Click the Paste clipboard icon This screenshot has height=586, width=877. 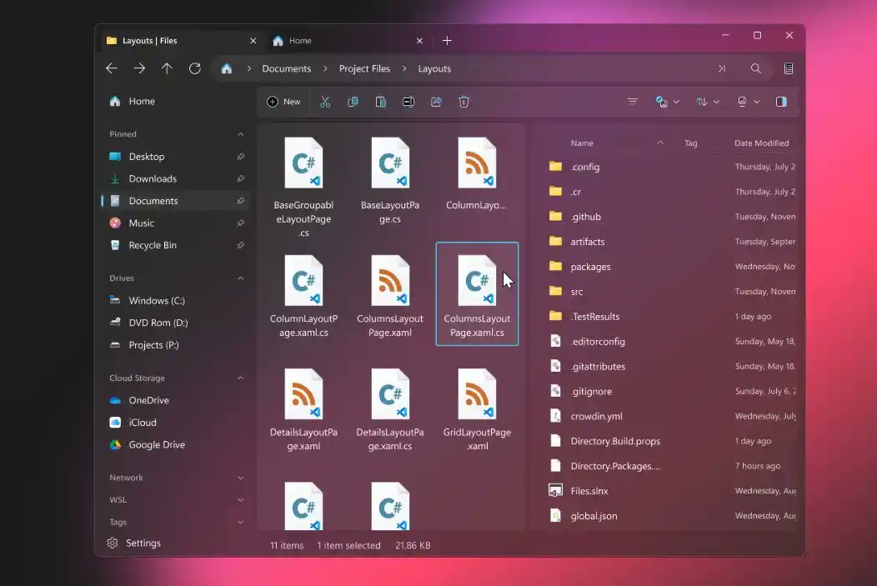(x=380, y=102)
